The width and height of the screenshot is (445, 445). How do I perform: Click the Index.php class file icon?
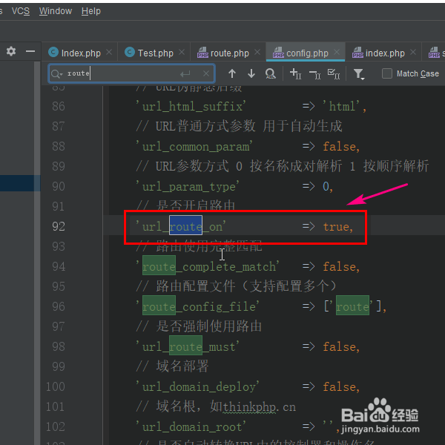point(53,52)
